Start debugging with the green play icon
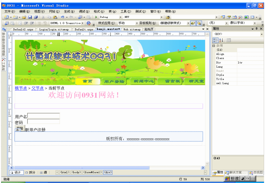This screenshot has height=183, width=265. (96, 17)
